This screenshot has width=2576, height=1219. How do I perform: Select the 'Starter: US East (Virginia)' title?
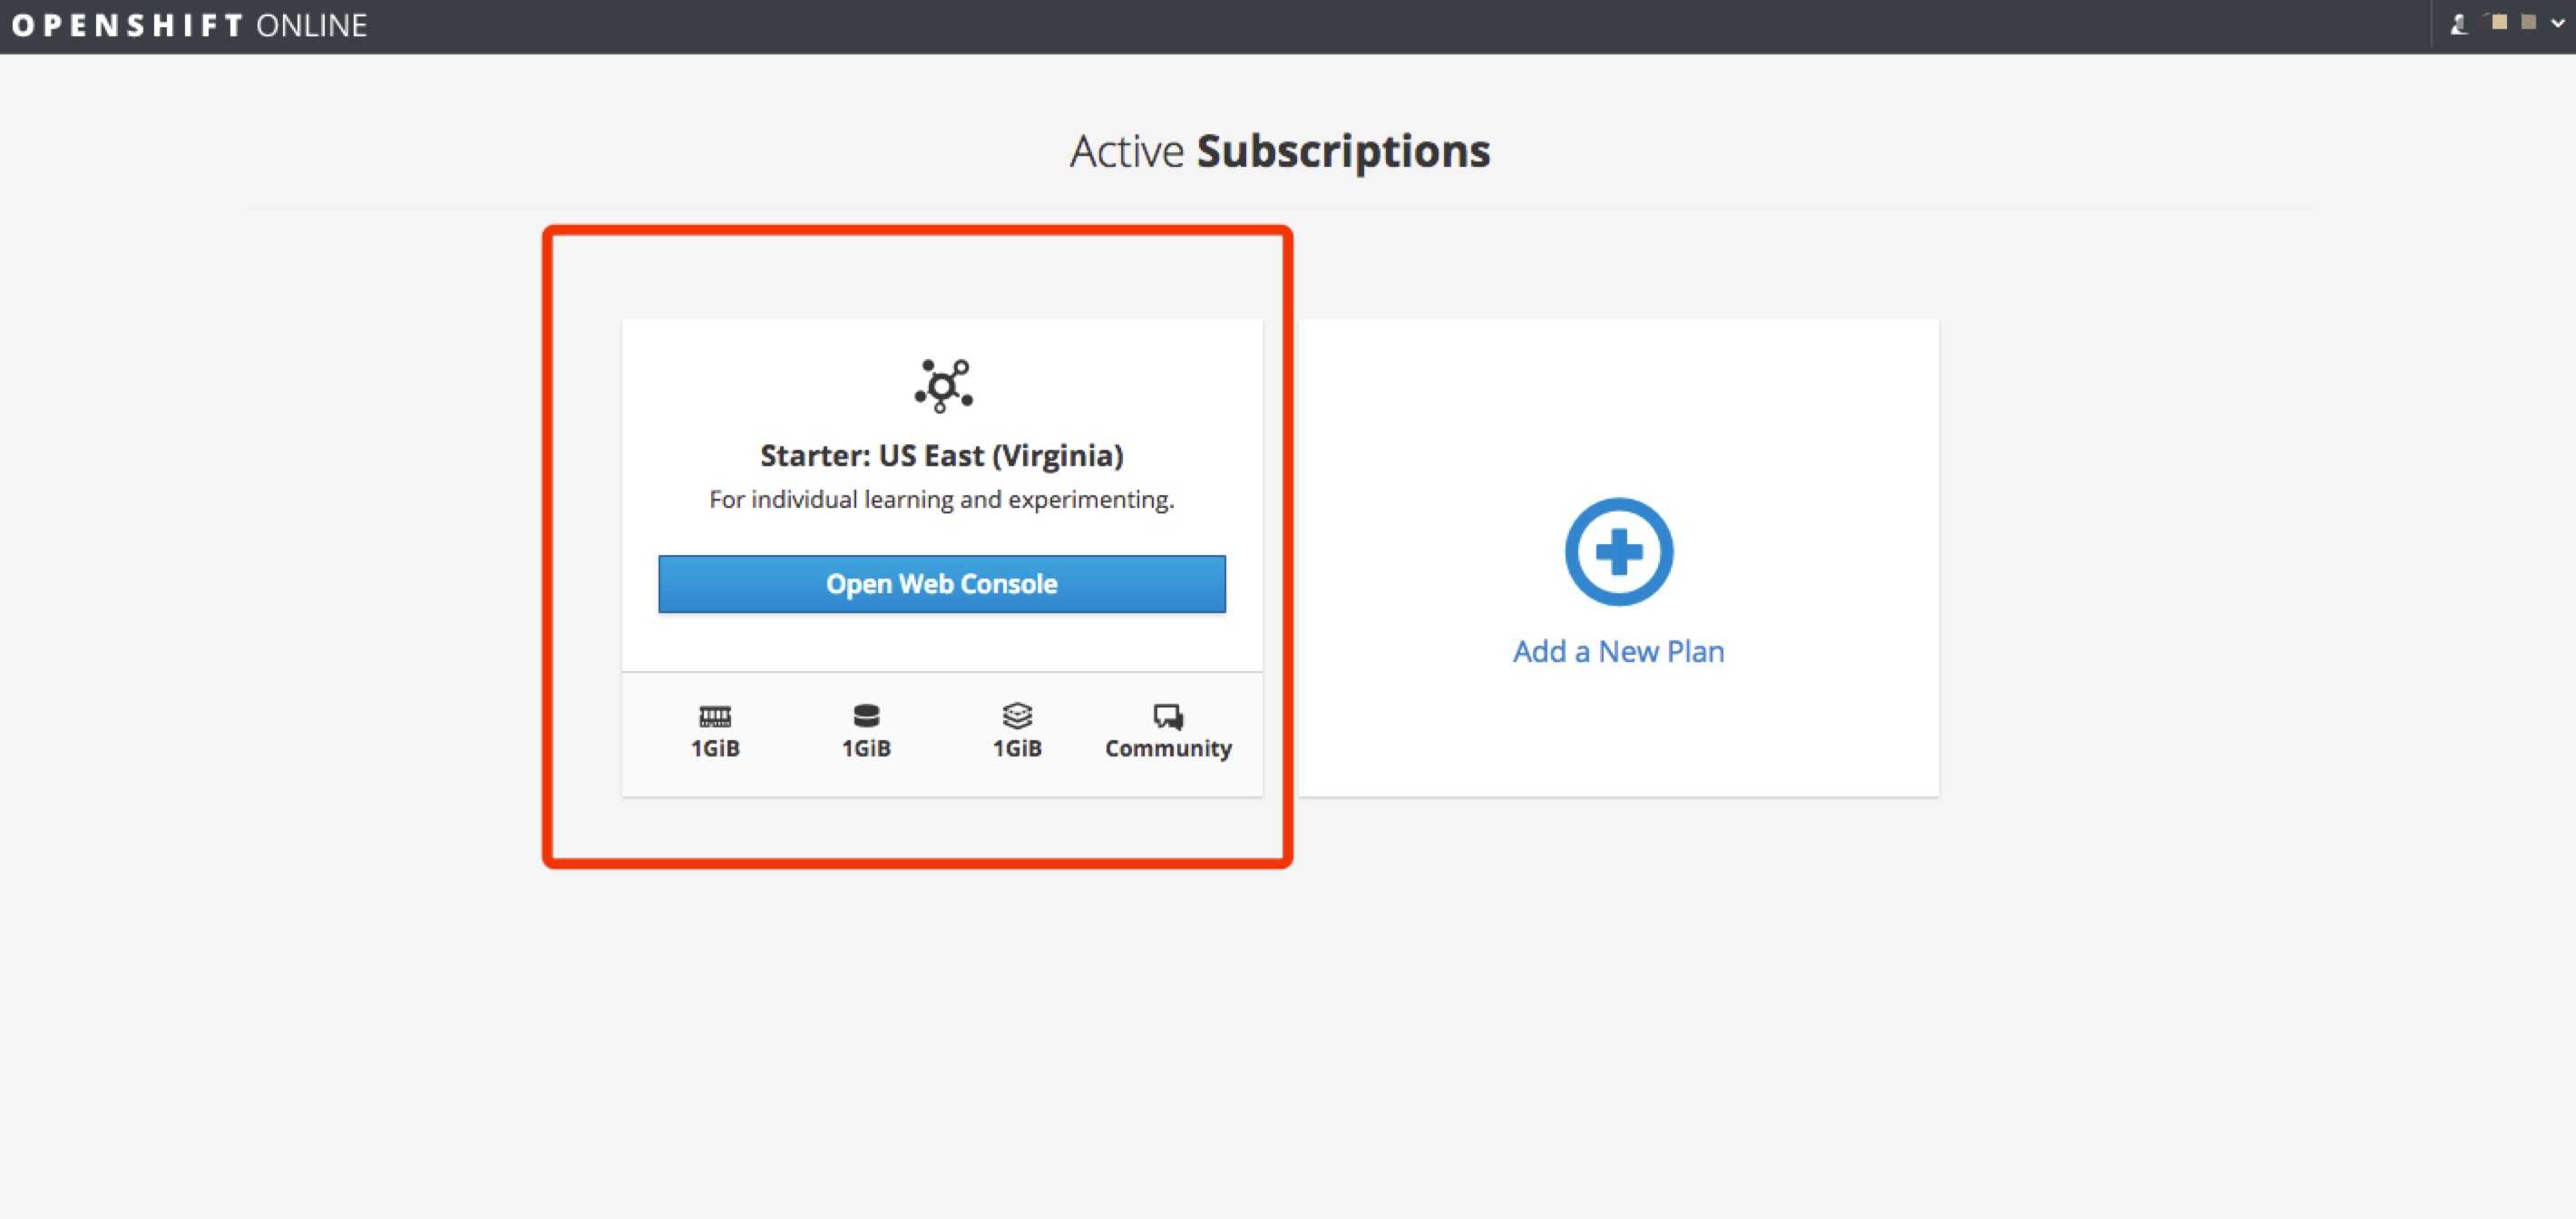pyautogui.click(x=941, y=456)
